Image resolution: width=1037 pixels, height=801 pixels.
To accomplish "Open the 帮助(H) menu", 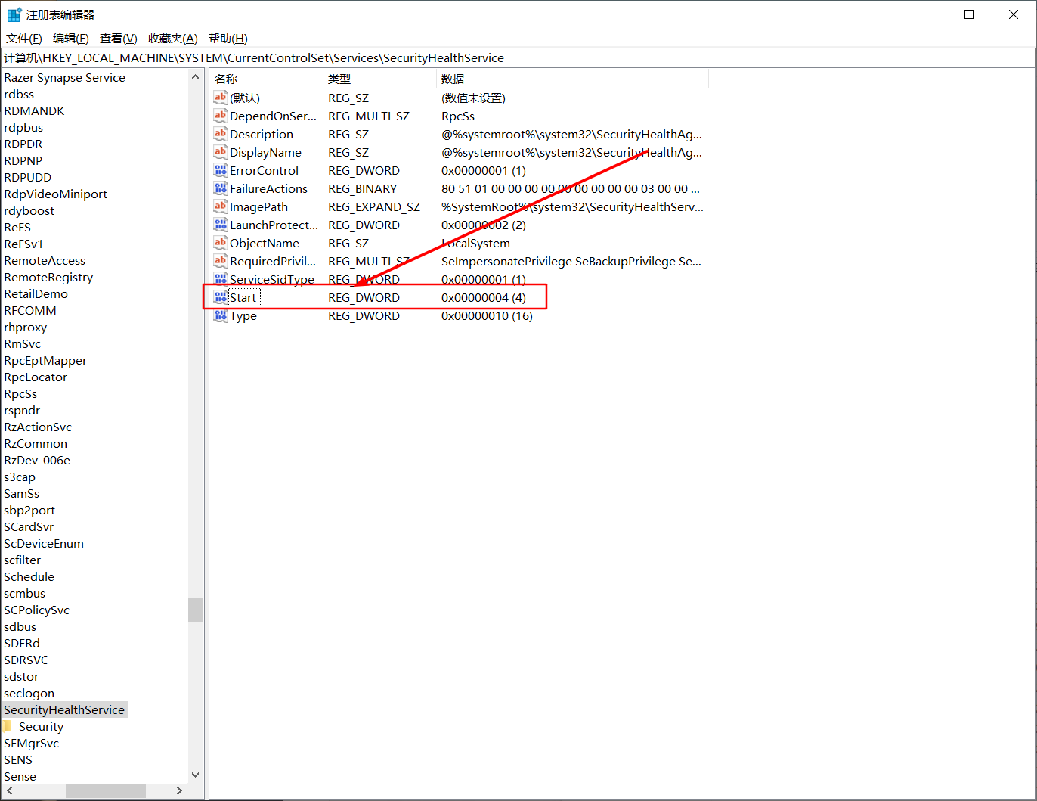I will pos(228,39).
